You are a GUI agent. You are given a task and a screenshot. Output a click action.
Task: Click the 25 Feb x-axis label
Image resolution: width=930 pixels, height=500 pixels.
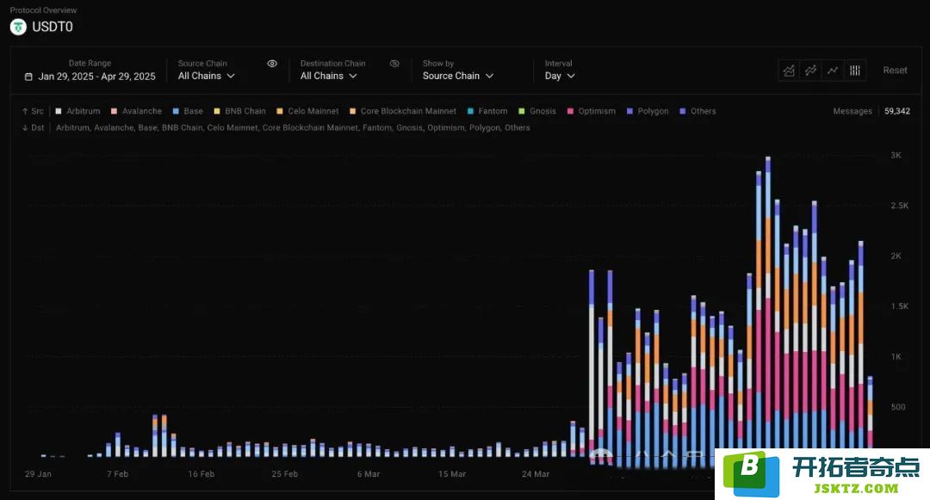tap(285, 474)
